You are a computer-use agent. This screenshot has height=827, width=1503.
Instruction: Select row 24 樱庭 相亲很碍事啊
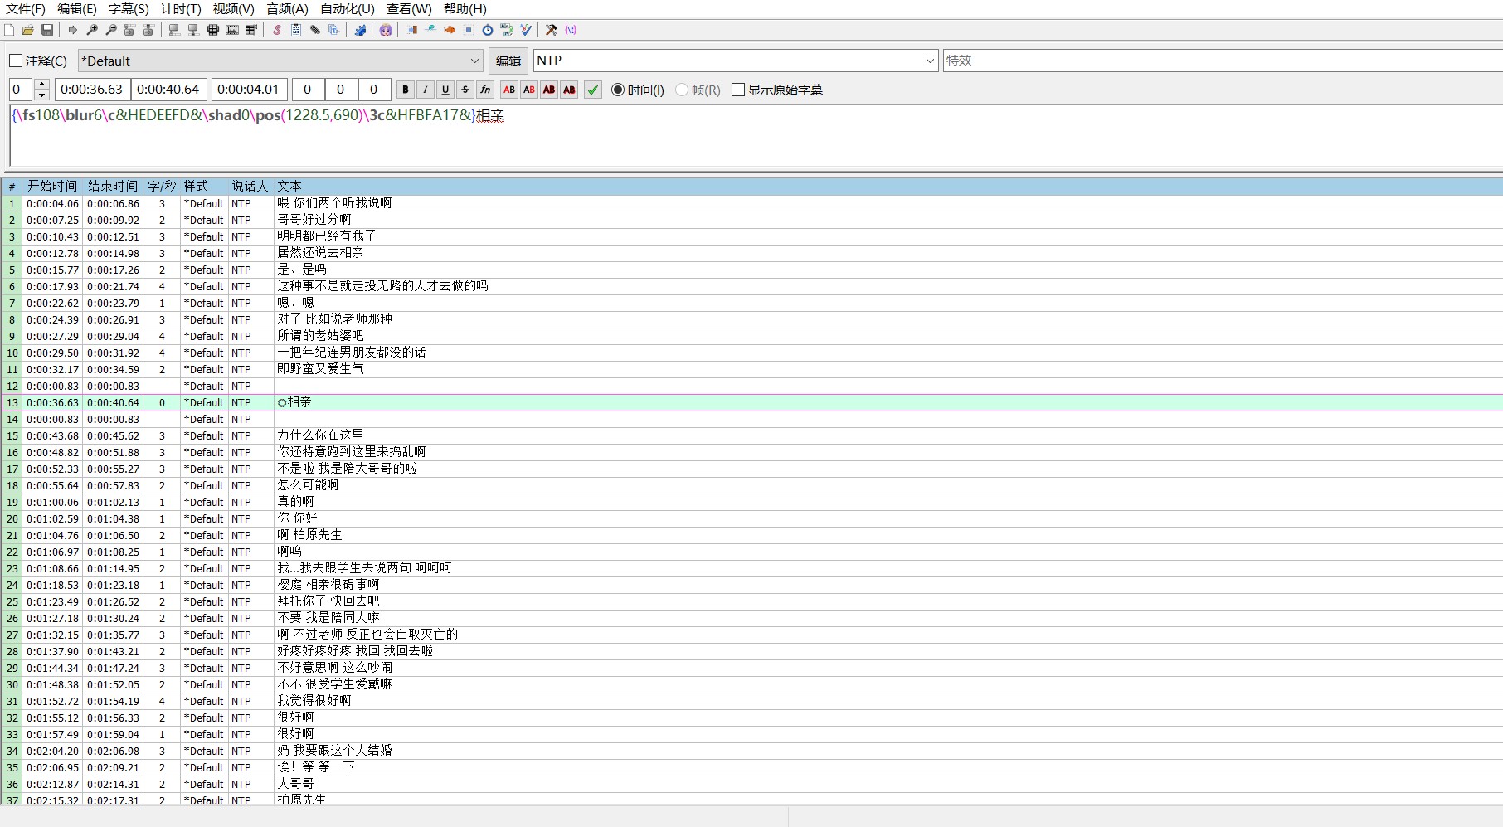[751, 585]
